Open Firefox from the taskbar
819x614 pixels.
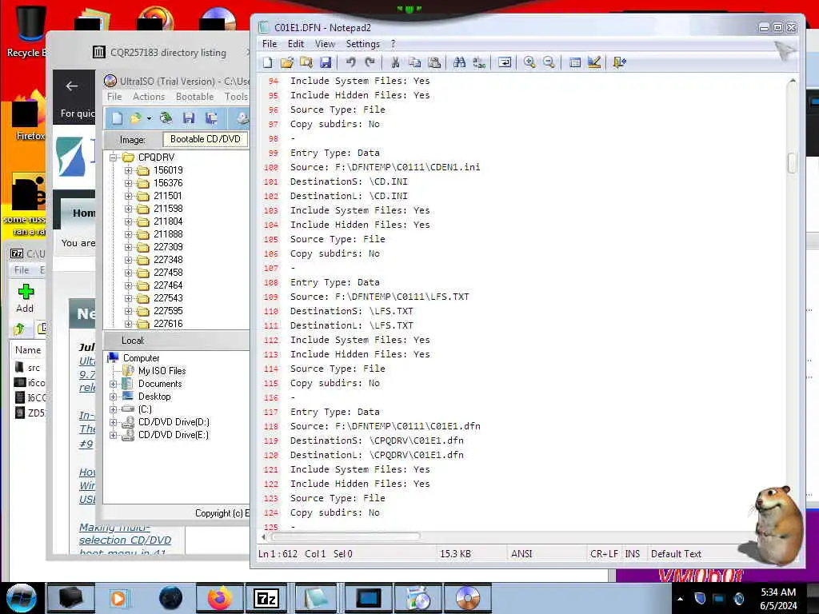coord(219,598)
